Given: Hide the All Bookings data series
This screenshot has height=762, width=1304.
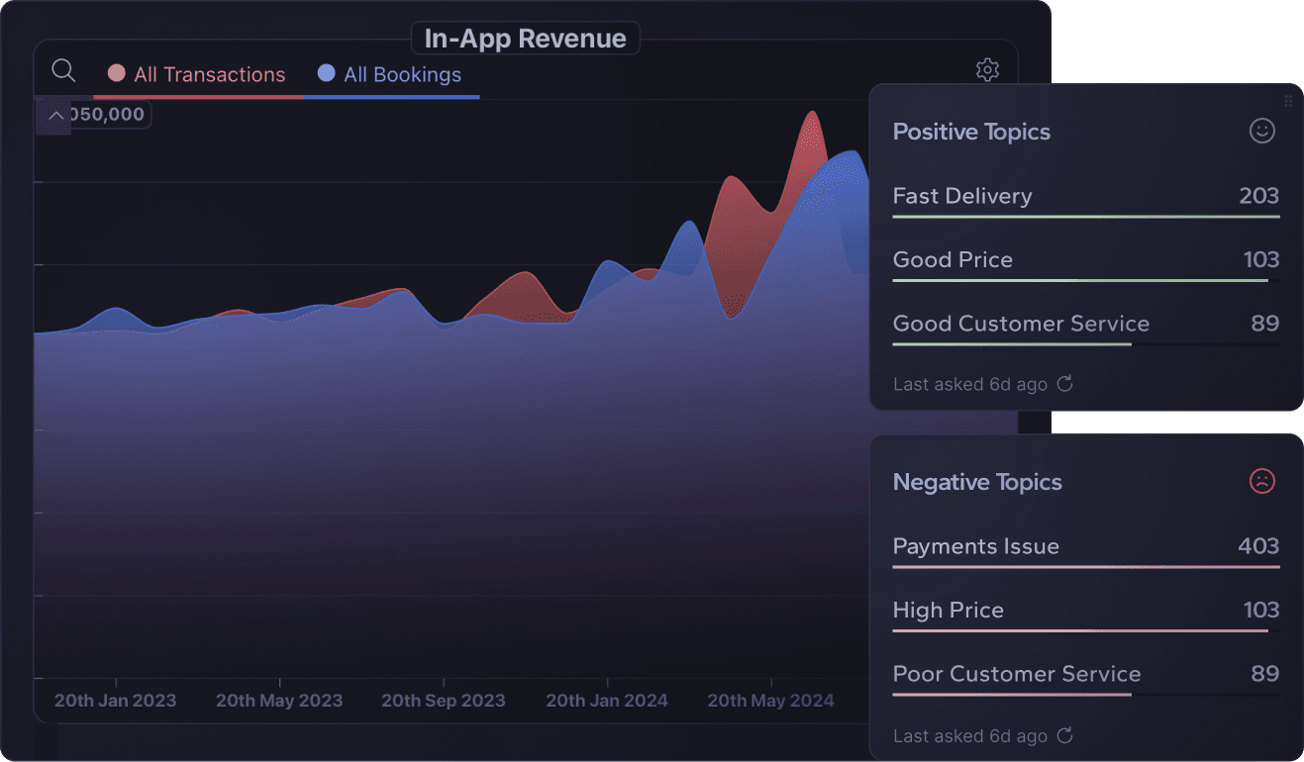Looking at the screenshot, I should (x=400, y=73).
